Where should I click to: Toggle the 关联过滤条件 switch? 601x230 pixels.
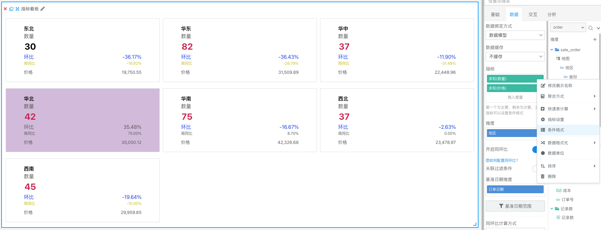(x=535, y=169)
